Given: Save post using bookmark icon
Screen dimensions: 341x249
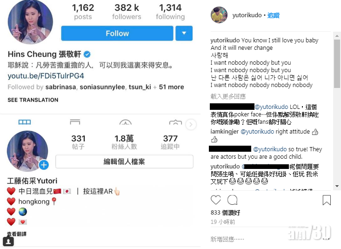Looking at the screenshot, I should point(327,200).
